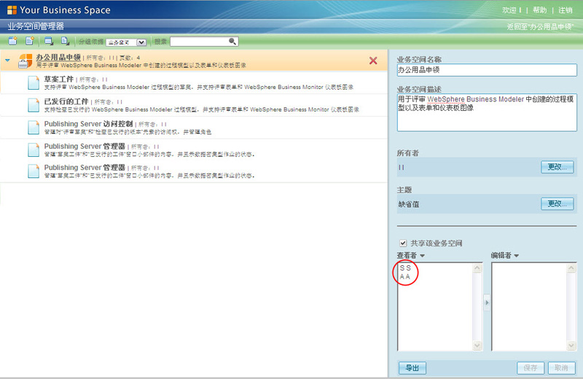Viewport: 583px width, 379px height.
Task: Click the page icon beside 草案工件
Action: [x=34, y=82]
